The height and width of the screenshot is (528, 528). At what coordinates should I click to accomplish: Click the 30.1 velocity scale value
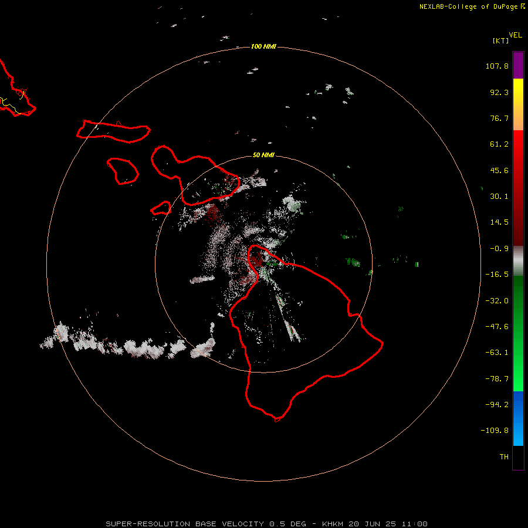pos(499,197)
